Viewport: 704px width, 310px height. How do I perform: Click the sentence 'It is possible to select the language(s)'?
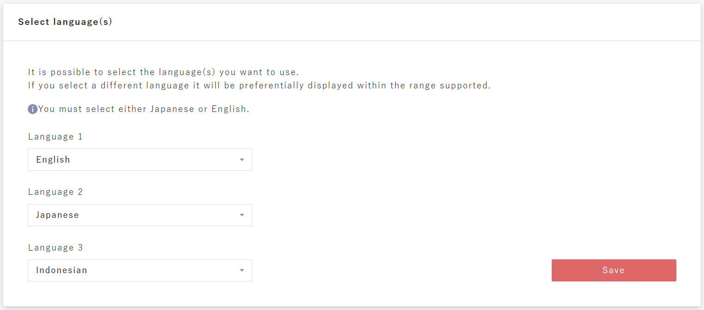click(x=163, y=72)
